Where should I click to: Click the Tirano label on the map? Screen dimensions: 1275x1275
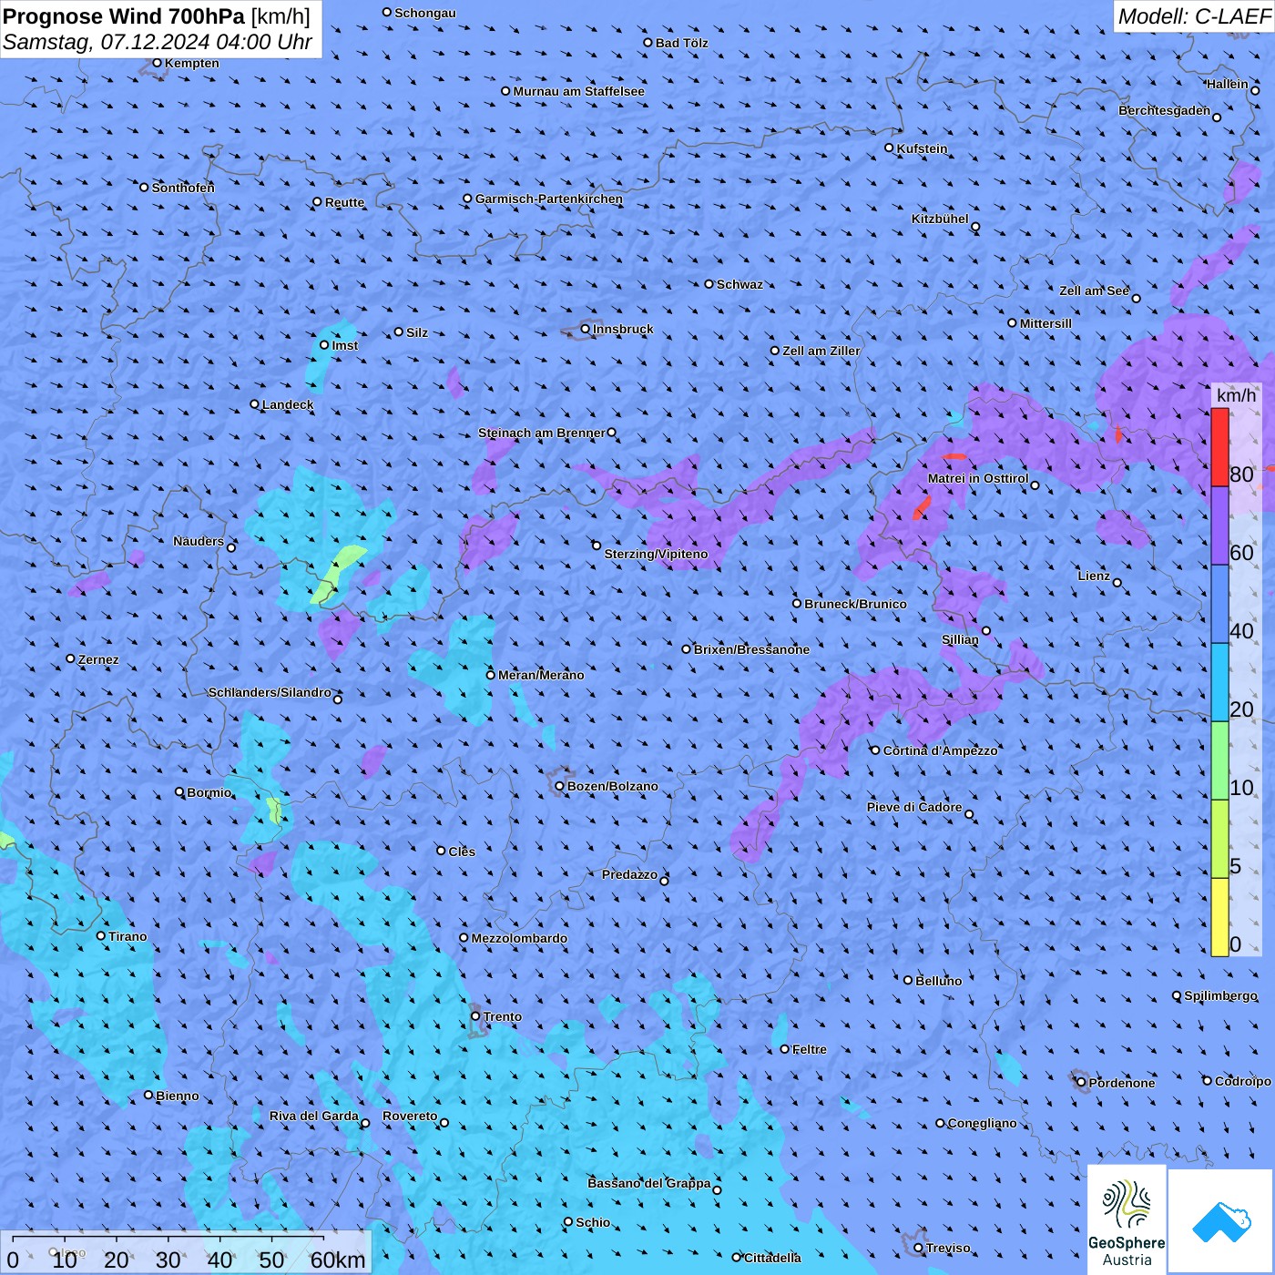(127, 936)
